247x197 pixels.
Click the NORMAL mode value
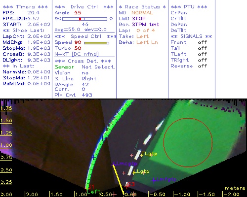point(142,13)
